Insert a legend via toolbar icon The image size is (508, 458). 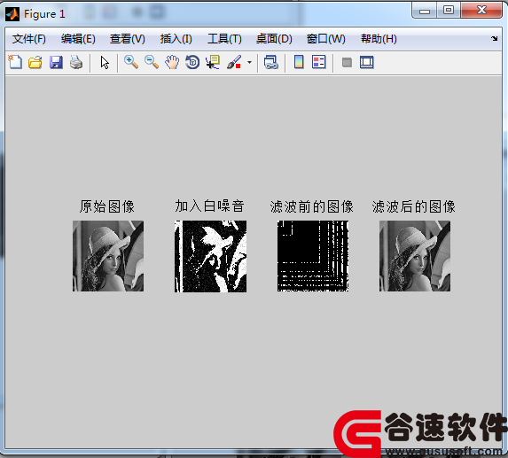click(319, 62)
